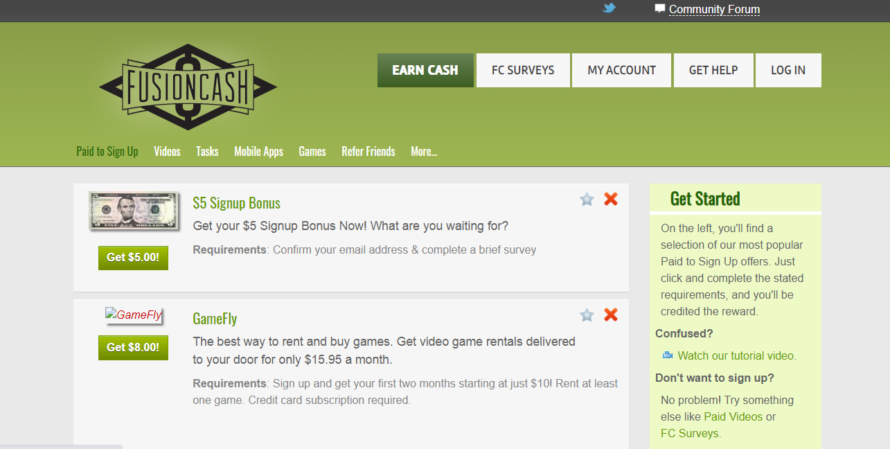This screenshot has height=449, width=890.
Task: Select Paid to Sign Up submenu item
Action: (107, 151)
